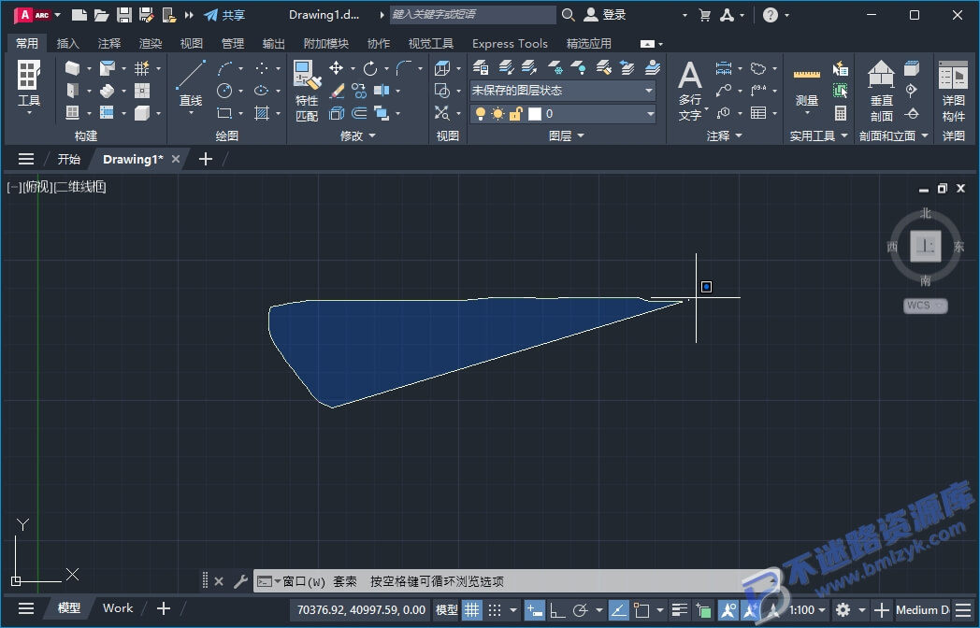Click the 登录 sign-in button
980x628 pixels.
pyautogui.click(x=604, y=15)
